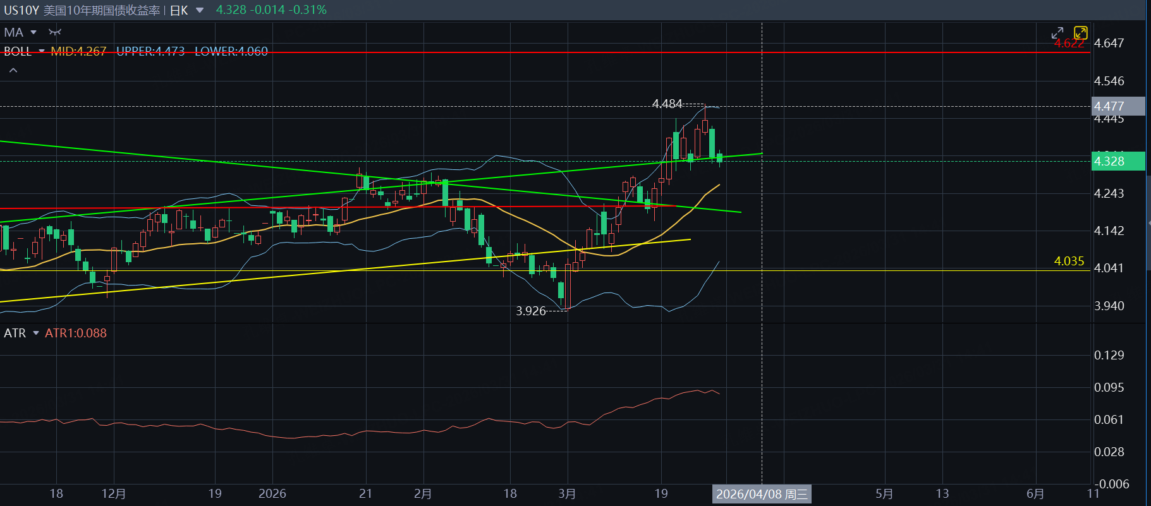Click the ATR1:0.088 value label
The image size is (1151, 506).
[x=76, y=333]
